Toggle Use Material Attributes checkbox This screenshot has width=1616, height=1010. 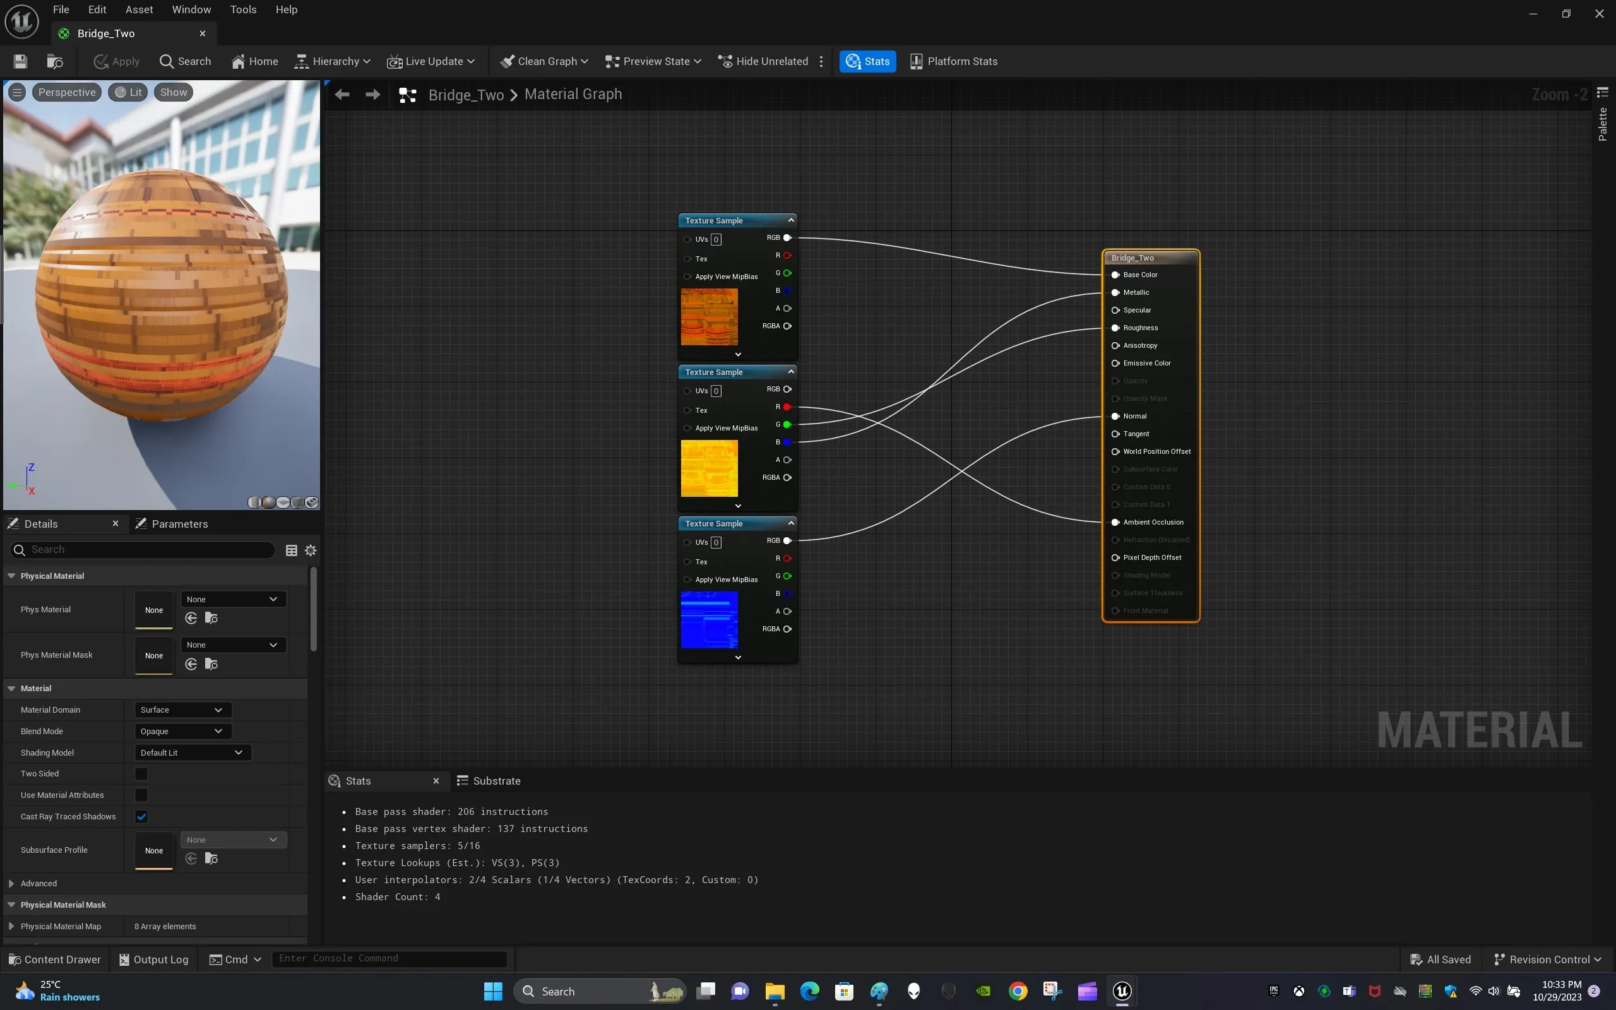pos(141,795)
